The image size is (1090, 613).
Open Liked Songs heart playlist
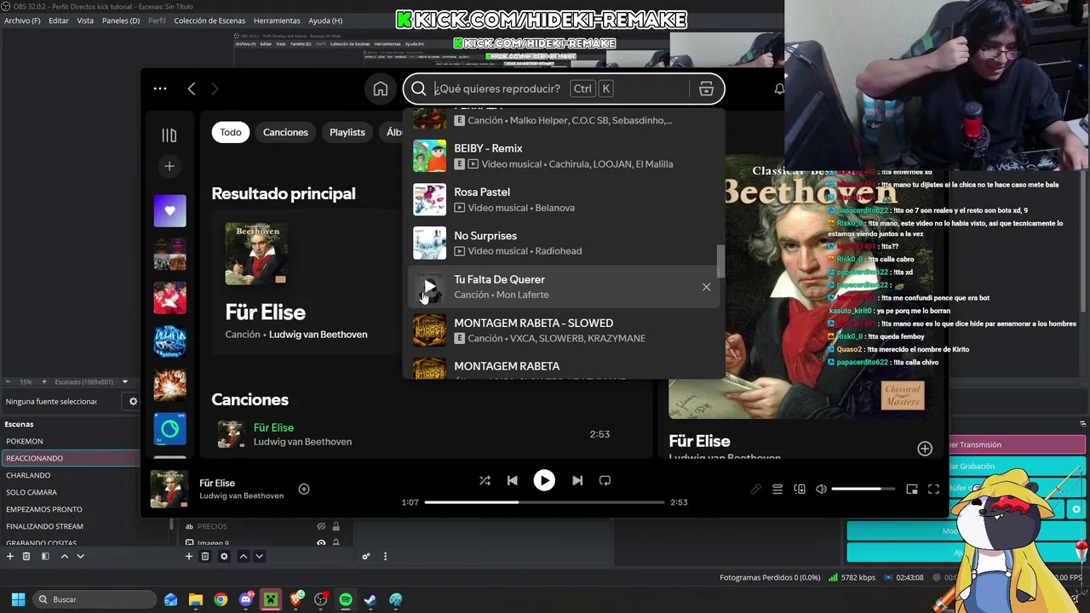169,210
